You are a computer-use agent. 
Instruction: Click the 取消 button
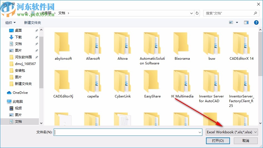click(x=246, y=141)
